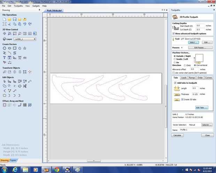
Task: Save the file with floppy icon
Action: [15, 19]
